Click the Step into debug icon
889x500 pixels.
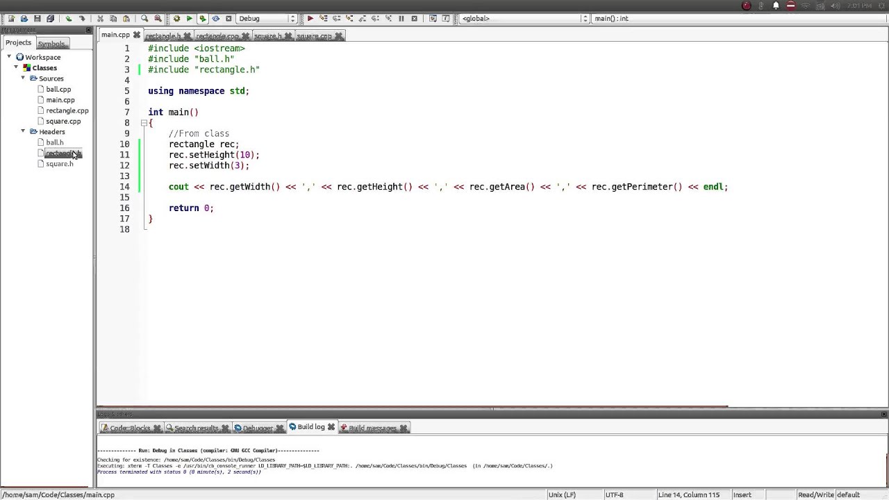349,19
